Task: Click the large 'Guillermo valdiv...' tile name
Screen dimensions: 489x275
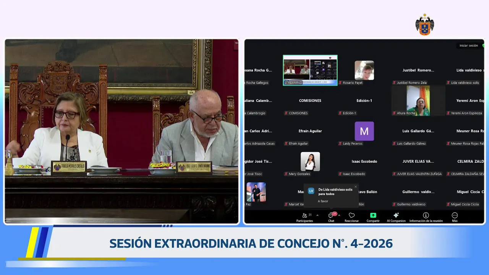Action: [x=418, y=192]
